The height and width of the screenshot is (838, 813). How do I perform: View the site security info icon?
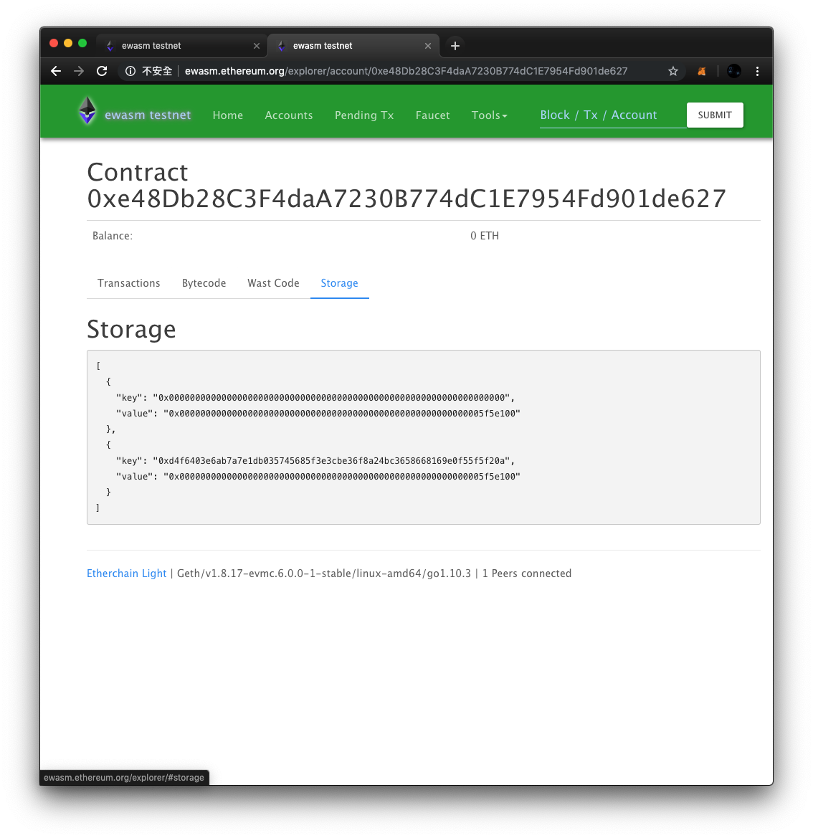130,71
